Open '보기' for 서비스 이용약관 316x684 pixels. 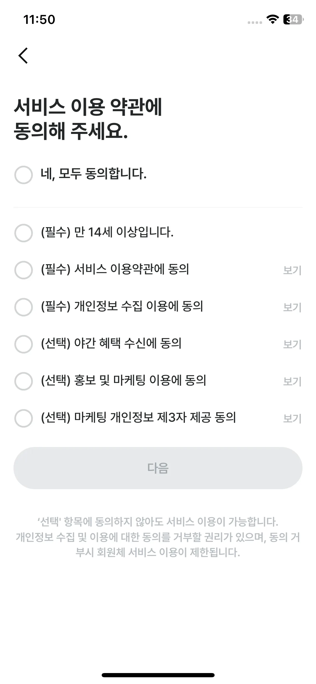292,270
